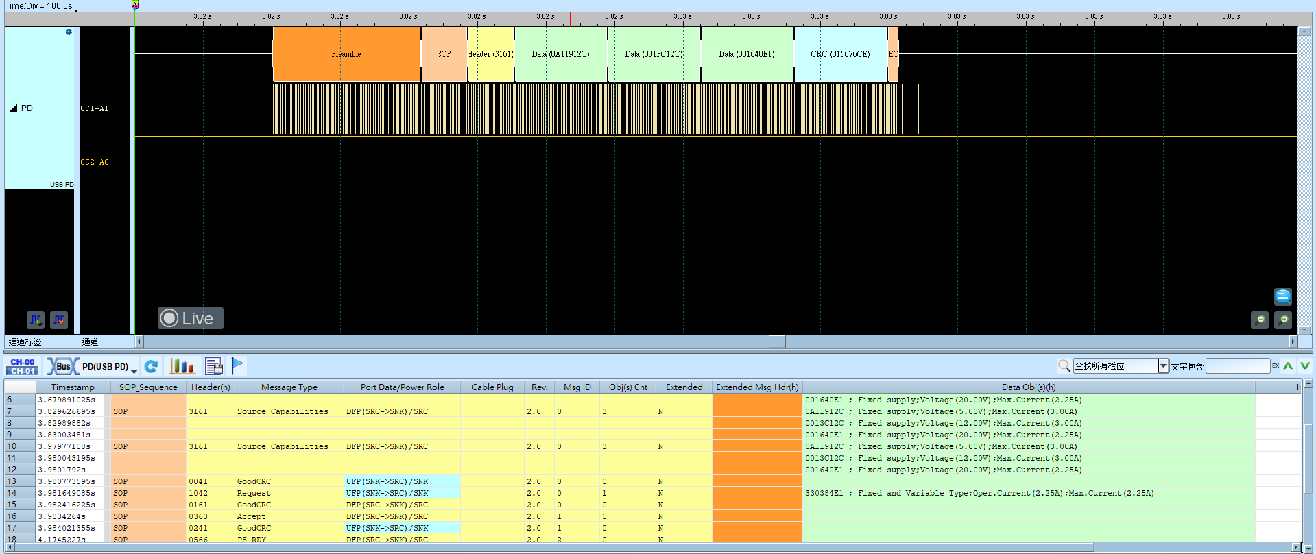Click the CC2-A0 channel label
The width and height of the screenshot is (1316, 554).
point(95,162)
